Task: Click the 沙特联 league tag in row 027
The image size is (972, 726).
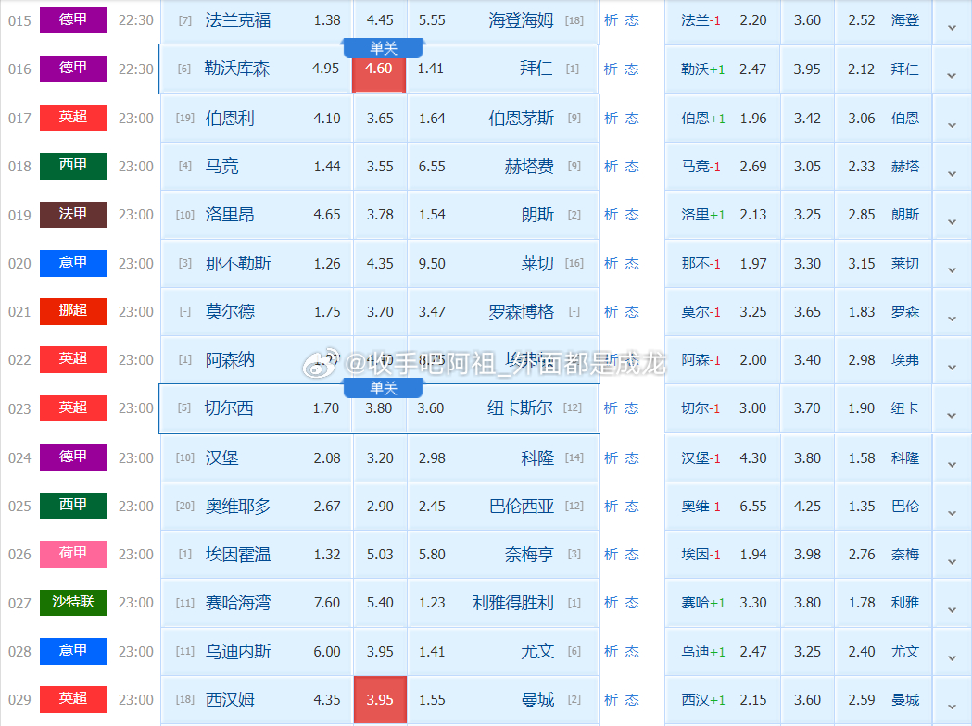Action: [x=73, y=602]
